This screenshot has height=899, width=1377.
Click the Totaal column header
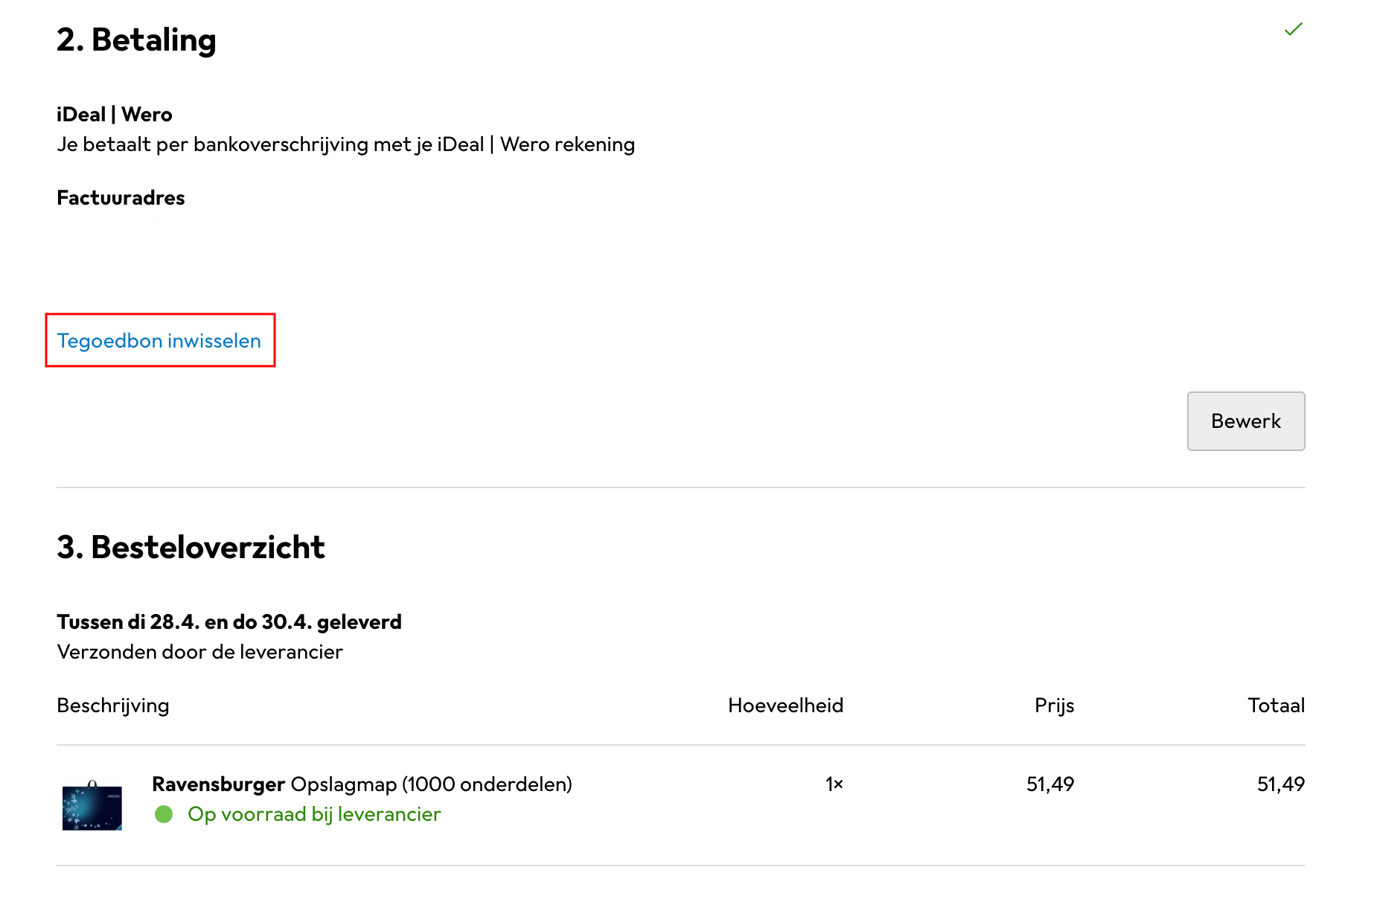1276,706
